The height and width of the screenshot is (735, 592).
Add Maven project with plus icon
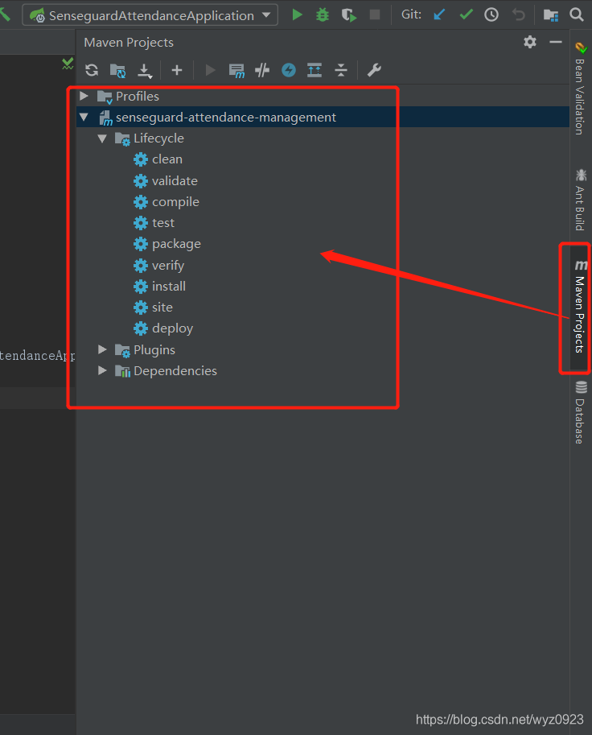[x=177, y=70]
